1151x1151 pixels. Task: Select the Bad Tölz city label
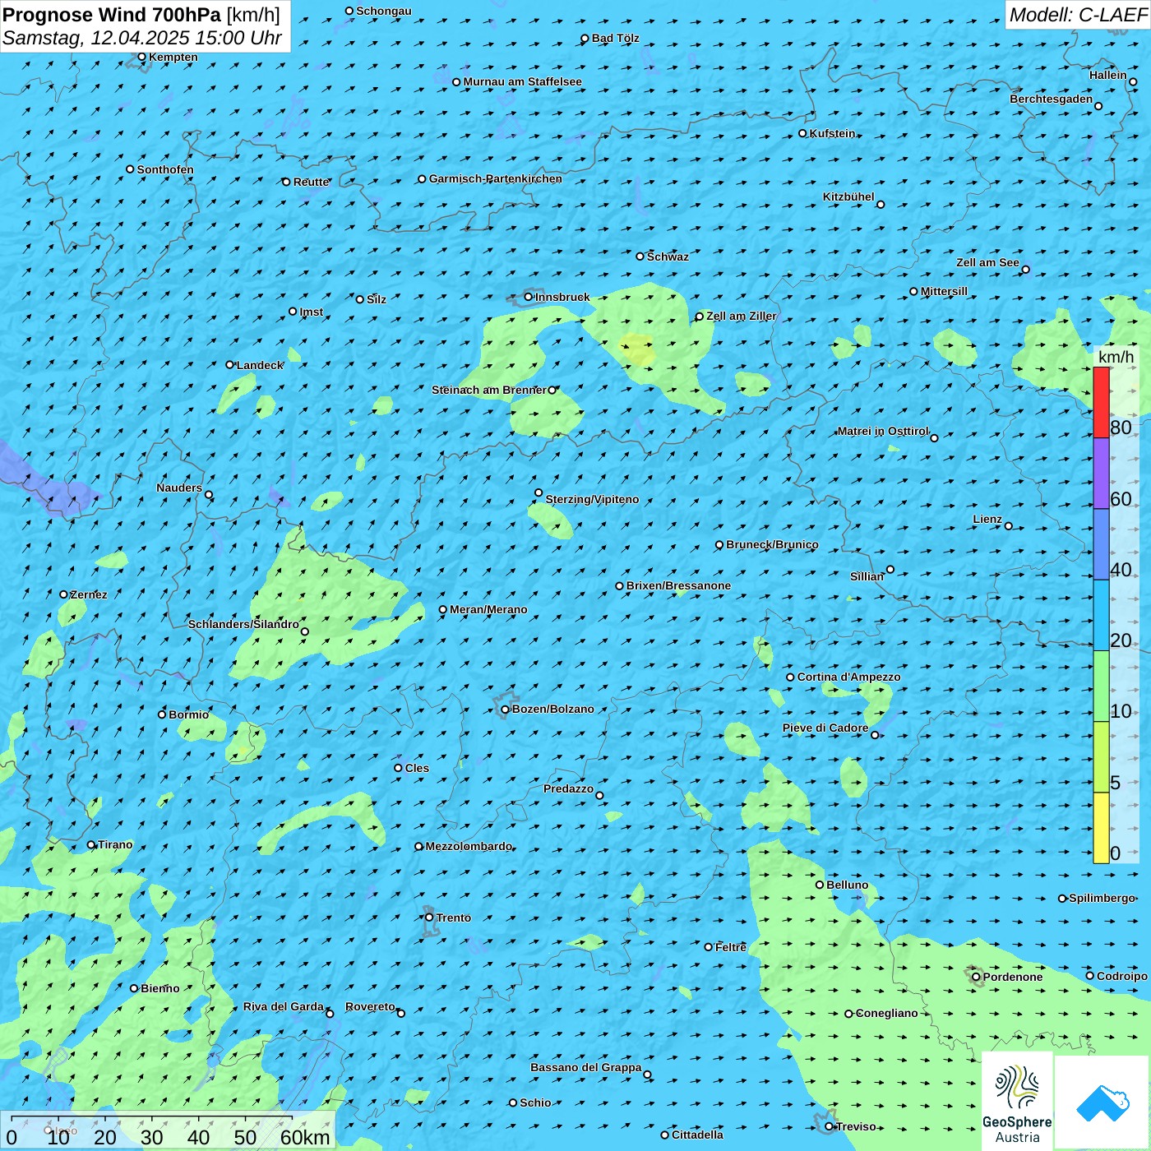tap(615, 38)
